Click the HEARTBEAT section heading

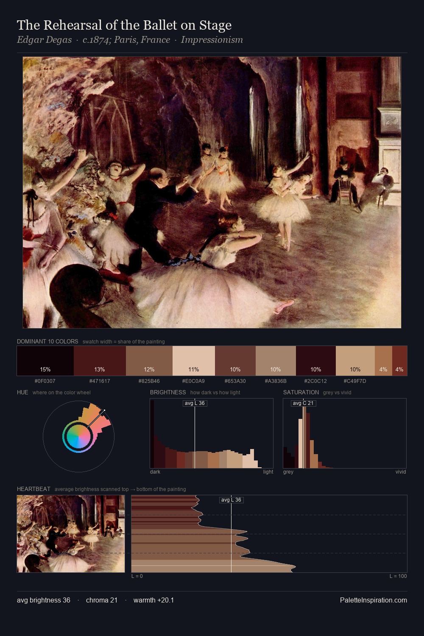point(33,489)
